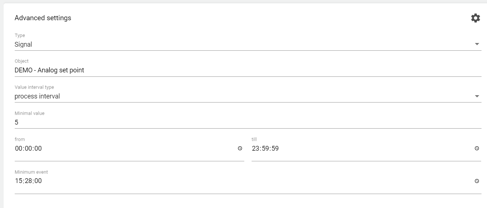This screenshot has height=208, width=487.
Task: Expand the Value interval type dropdown arrow
Action: coord(477,96)
